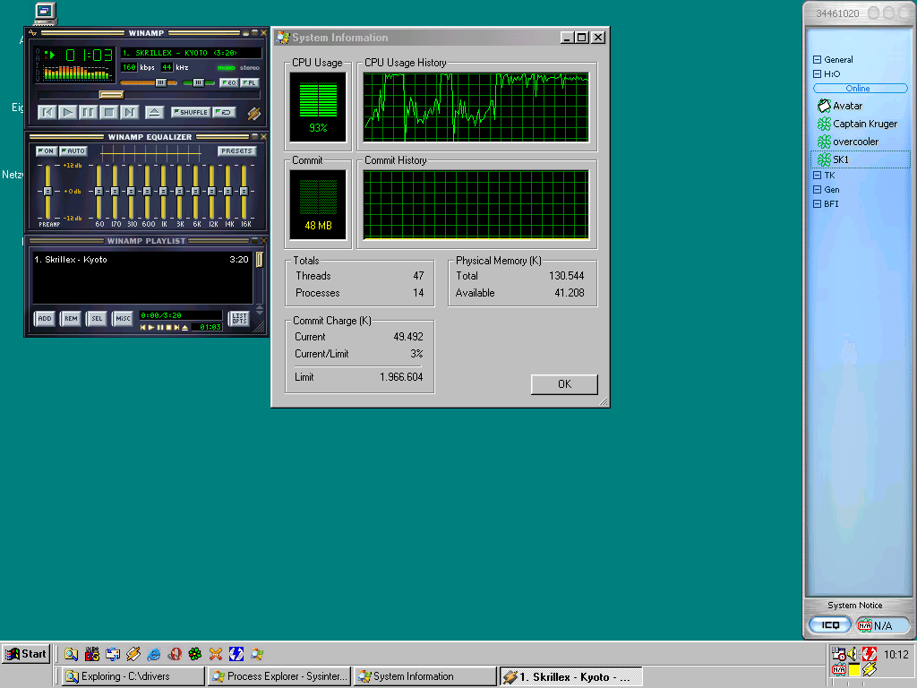This screenshot has height=688, width=917.
Task: Collapse the TK group in ICQ
Action: [817, 175]
